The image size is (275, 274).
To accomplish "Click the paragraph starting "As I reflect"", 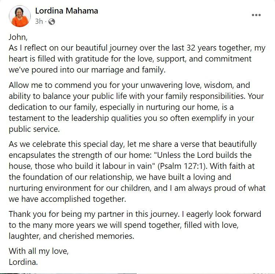I will 132,59.
